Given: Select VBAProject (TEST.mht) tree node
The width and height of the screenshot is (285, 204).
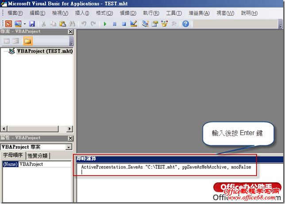Looking at the screenshot, I should (x=45, y=51).
